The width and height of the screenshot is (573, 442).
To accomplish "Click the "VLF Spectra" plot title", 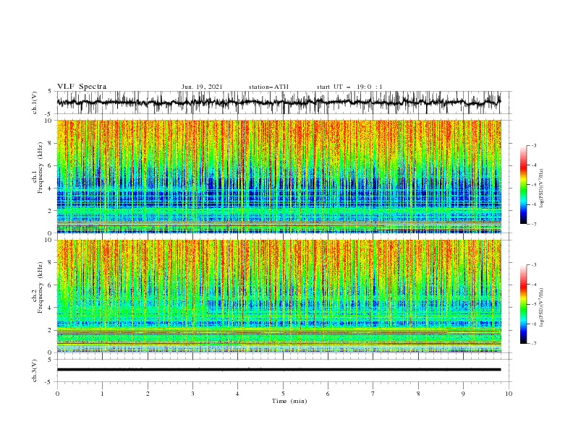I will point(82,87).
